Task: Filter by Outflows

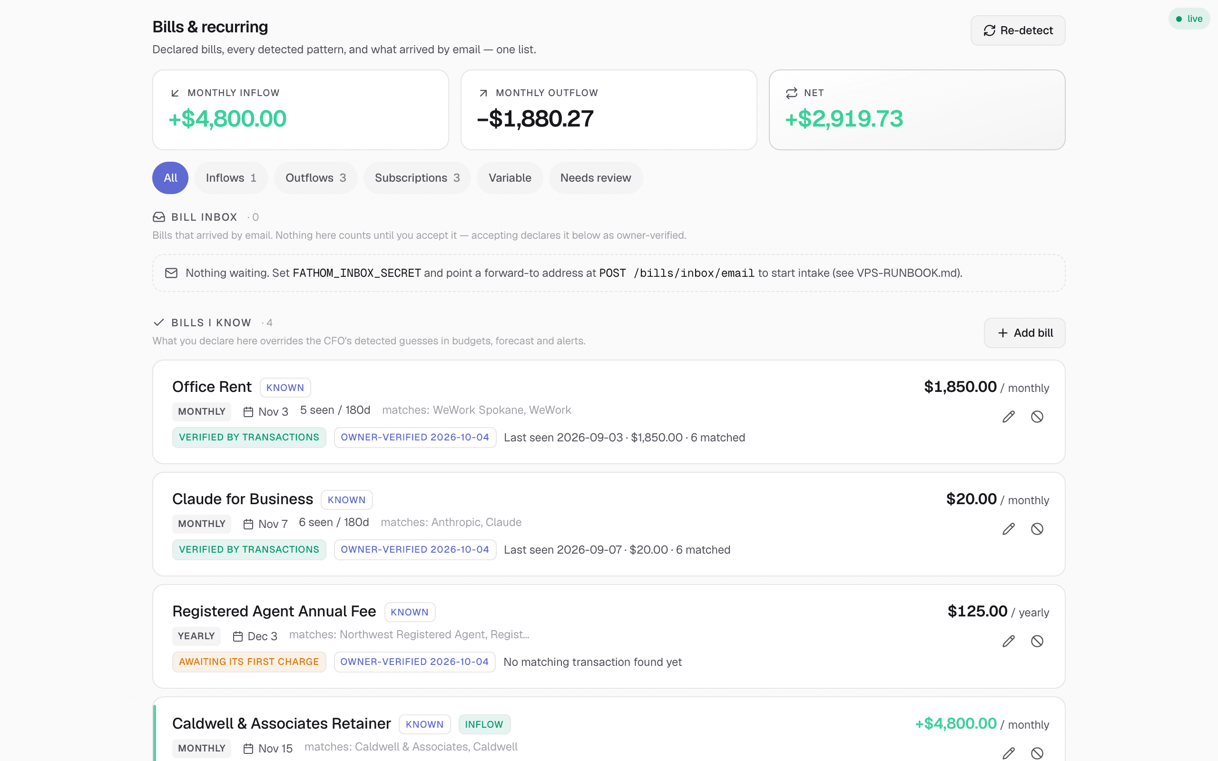Action: click(x=315, y=178)
